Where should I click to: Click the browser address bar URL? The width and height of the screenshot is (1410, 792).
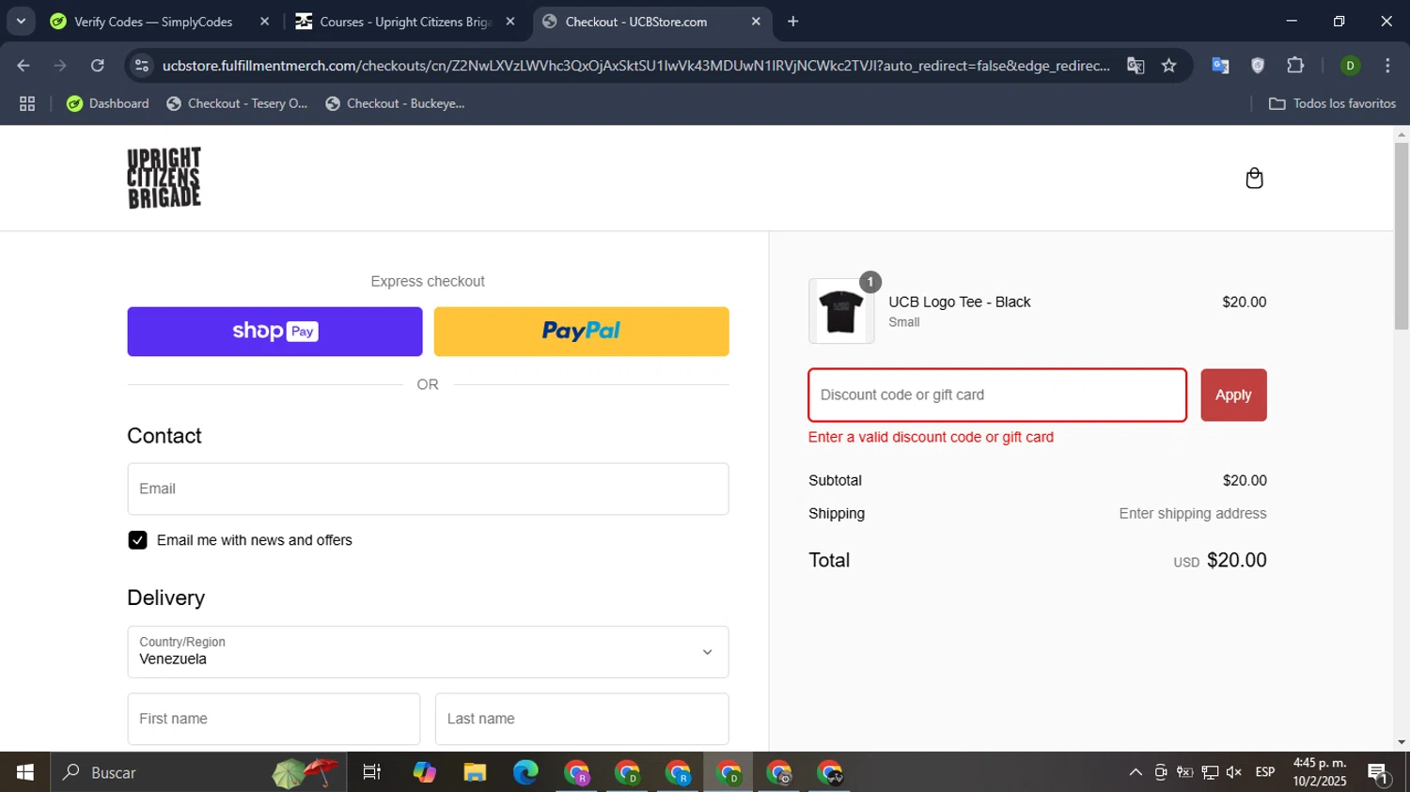[635, 66]
